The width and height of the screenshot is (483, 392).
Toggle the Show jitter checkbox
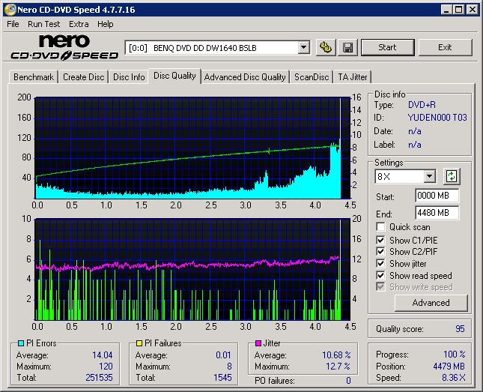click(381, 264)
